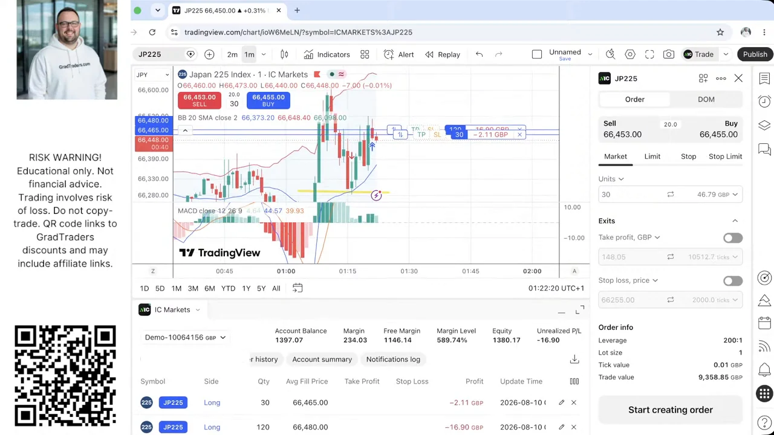This screenshot has width=774, height=435.
Task: Enable the Take profit toggle
Action: click(x=733, y=237)
